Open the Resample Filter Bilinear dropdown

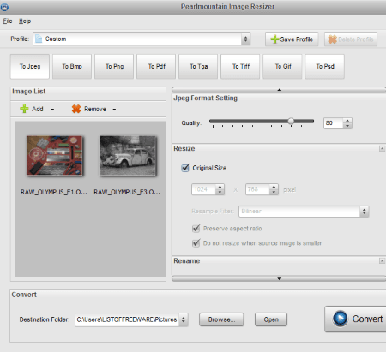pyautogui.click(x=364, y=212)
